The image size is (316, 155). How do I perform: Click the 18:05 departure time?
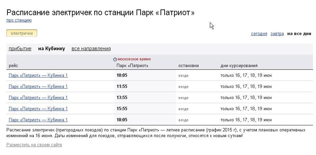point(122,120)
